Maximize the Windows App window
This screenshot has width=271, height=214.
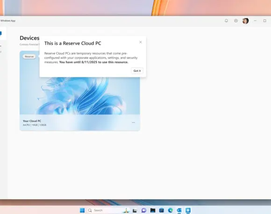click(x=264, y=20)
